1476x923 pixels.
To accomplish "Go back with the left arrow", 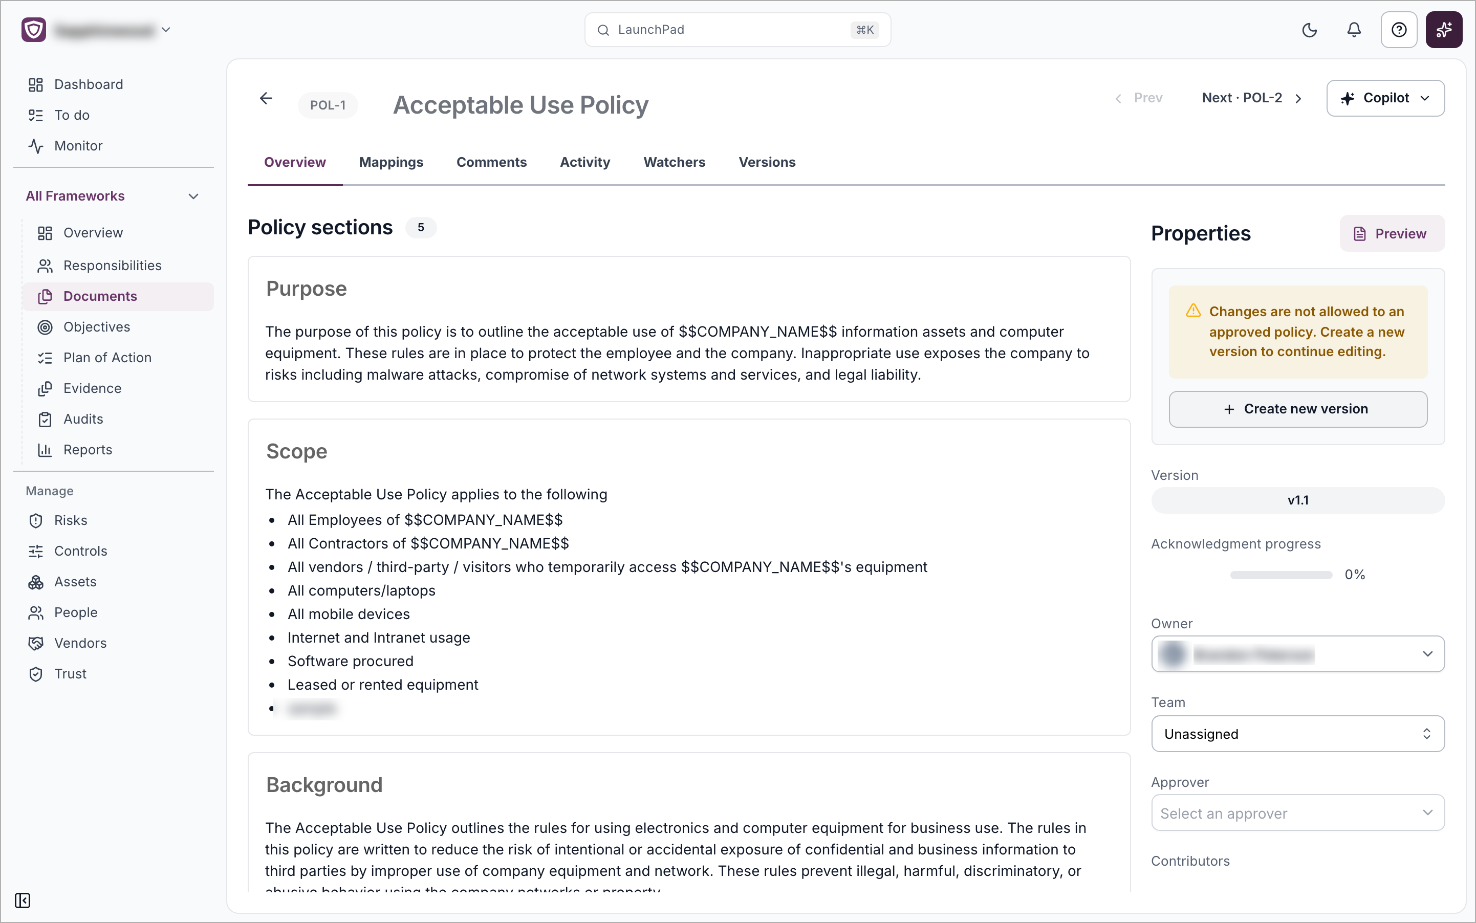I will tap(266, 98).
